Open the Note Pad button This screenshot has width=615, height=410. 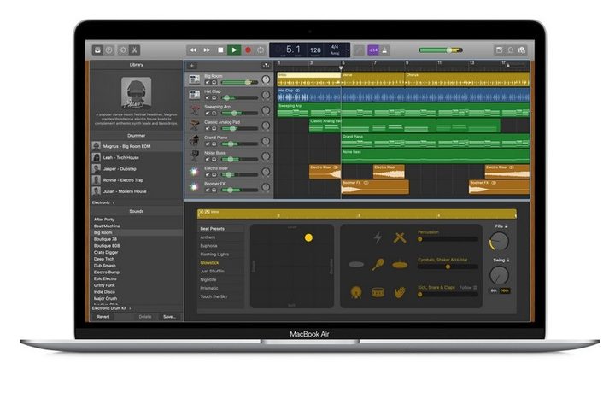(x=500, y=50)
